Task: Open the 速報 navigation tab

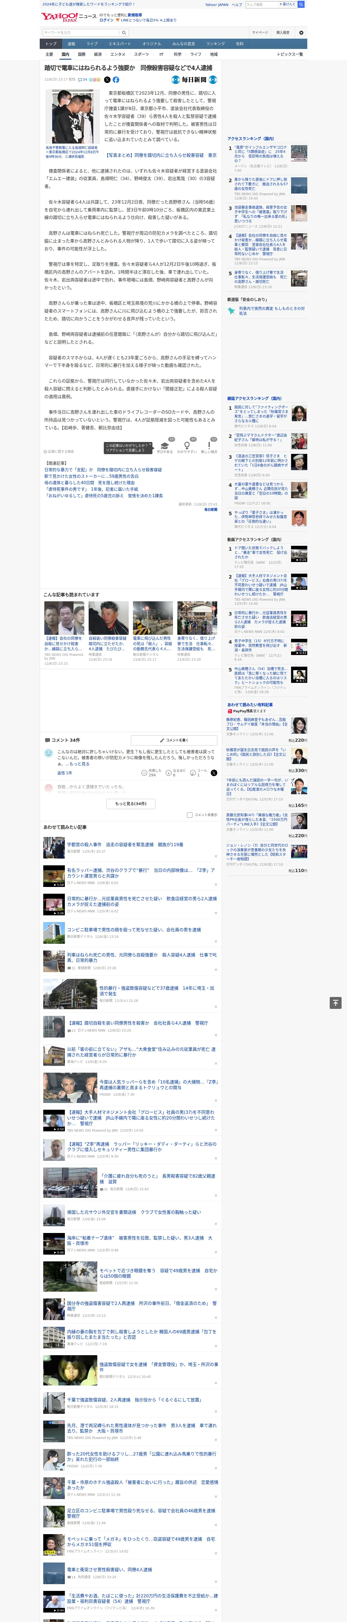Action: click(x=71, y=44)
